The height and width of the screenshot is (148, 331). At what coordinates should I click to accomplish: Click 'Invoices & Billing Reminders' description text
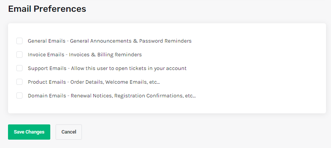point(106,55)
